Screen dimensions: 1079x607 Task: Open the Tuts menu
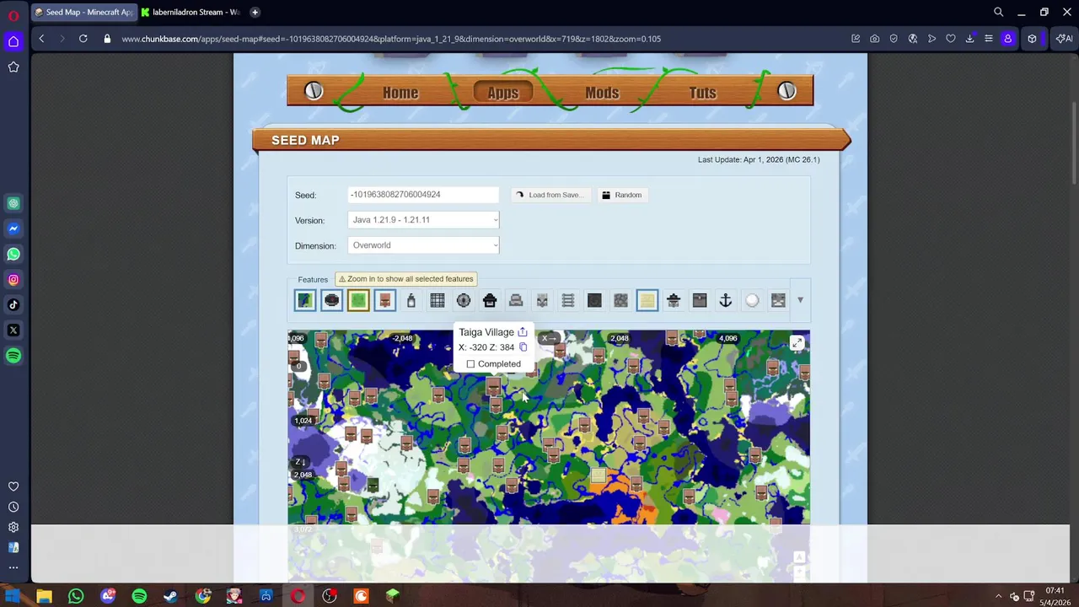[703, 93]
